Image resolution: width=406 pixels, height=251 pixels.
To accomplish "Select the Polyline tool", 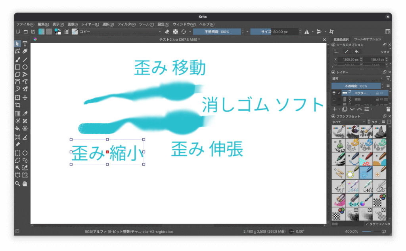I will [x=25, y=74].
